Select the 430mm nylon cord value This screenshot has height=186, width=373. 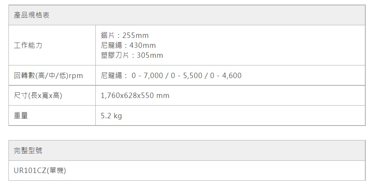click(x=143, y=45)
